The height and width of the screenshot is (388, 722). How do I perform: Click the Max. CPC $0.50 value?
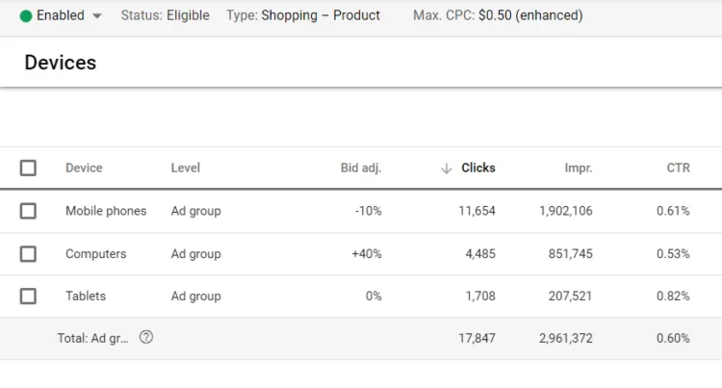pyautogui.click(x=530, y=15)
